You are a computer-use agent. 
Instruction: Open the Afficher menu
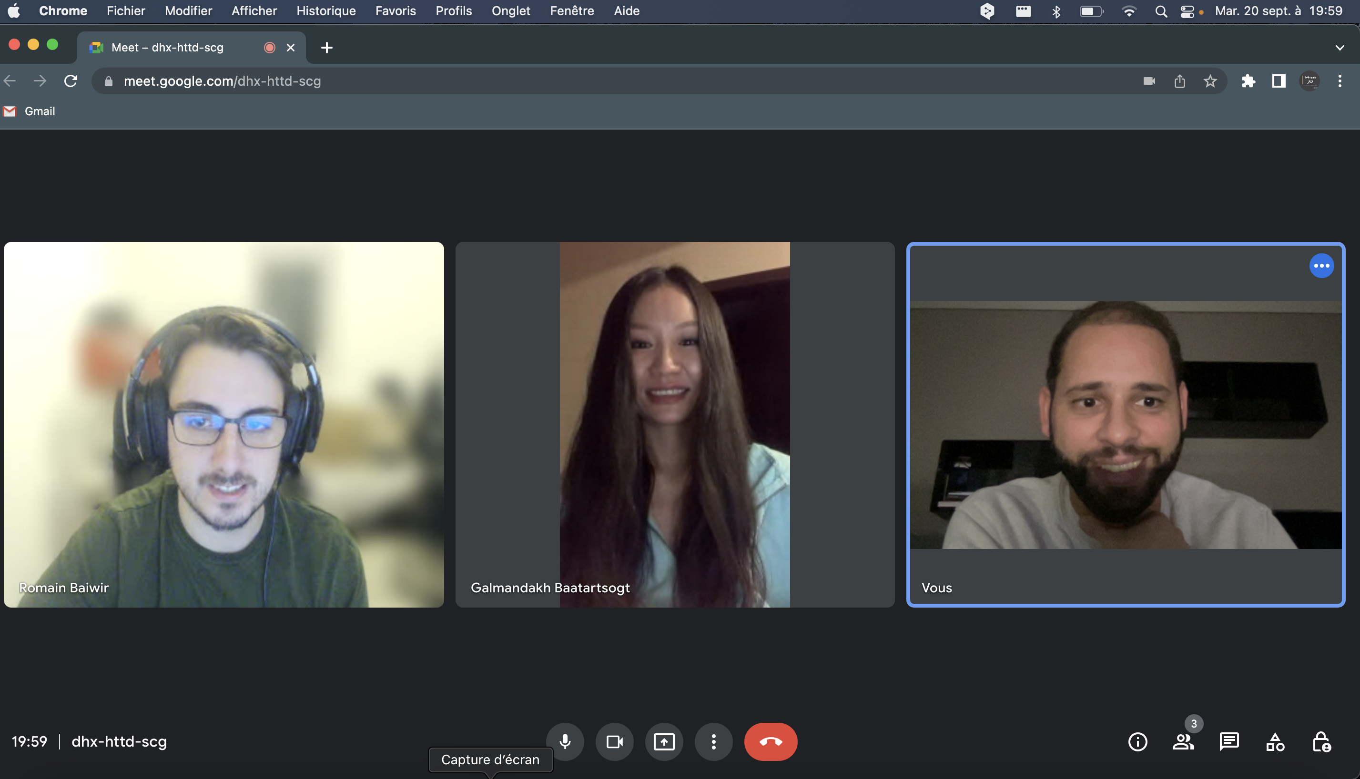click(x=254, y=10)
